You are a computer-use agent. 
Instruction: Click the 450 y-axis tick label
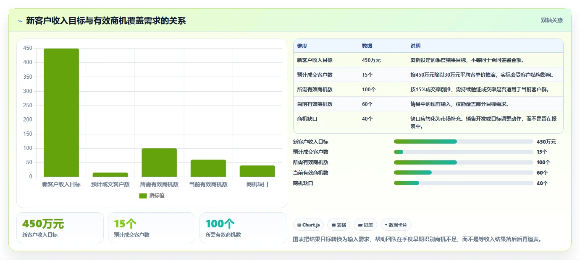[28, 48]
